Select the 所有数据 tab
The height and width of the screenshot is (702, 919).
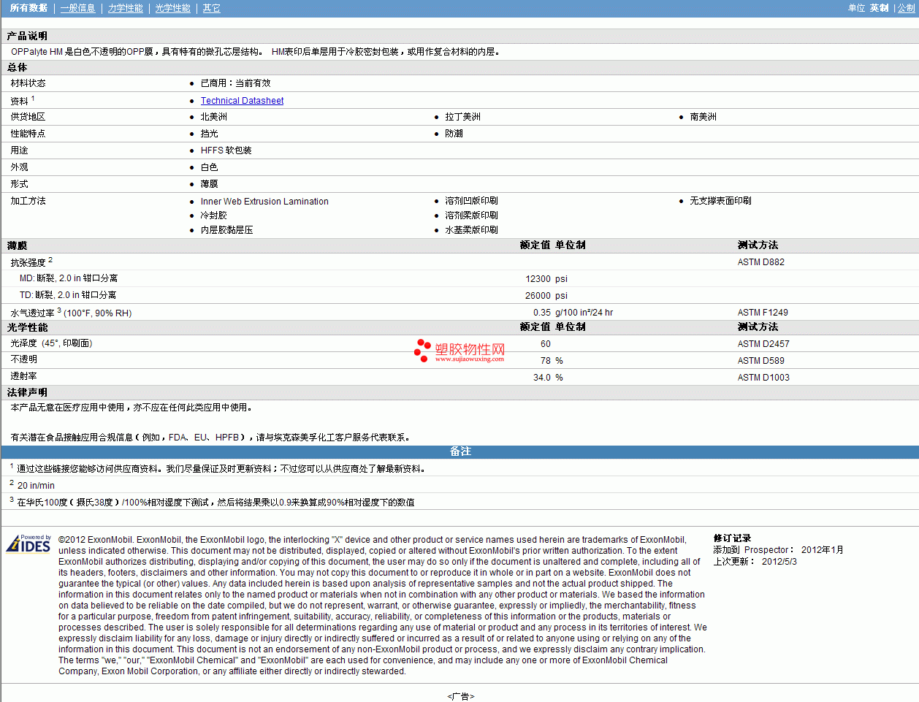[x=28, y=8]
